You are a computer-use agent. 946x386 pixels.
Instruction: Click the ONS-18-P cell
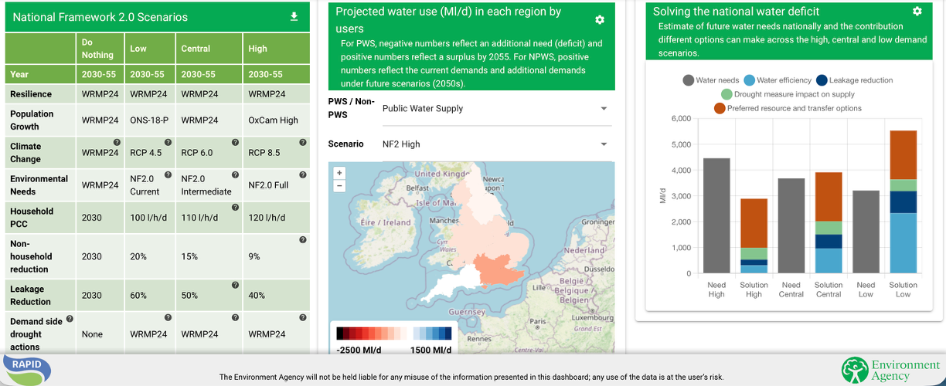coord(149,120)
